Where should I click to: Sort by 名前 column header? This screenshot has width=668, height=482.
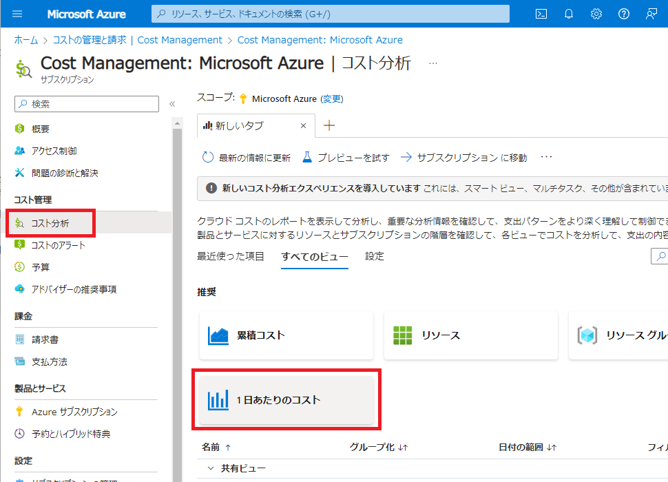(216, 447)
